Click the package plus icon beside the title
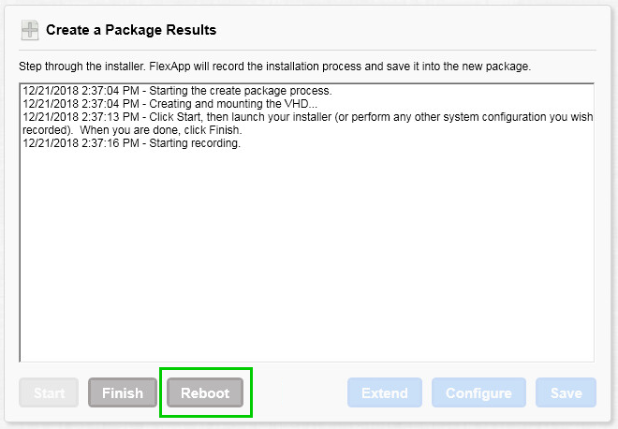Screen dimensions: 618x429 coord(30,30)
